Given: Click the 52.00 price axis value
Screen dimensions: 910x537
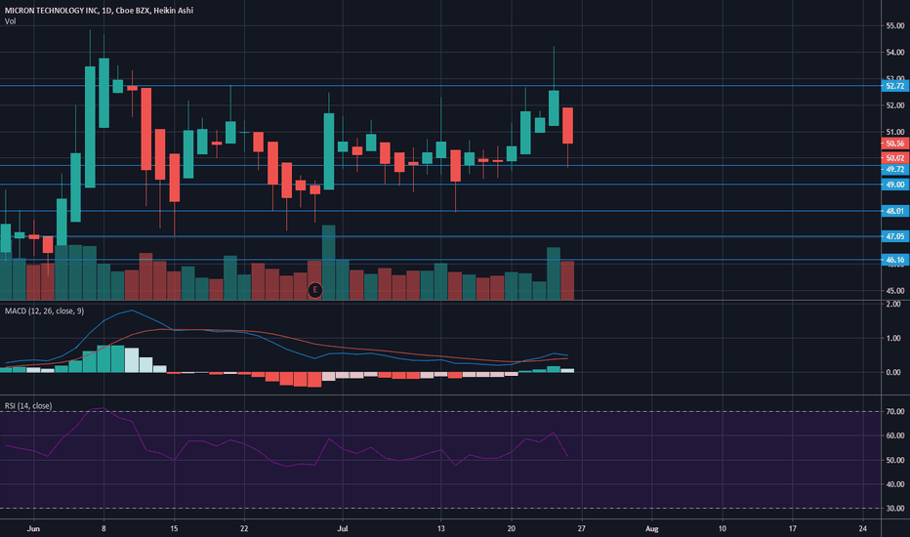Looking at the screenshot, I should (895, 105).
